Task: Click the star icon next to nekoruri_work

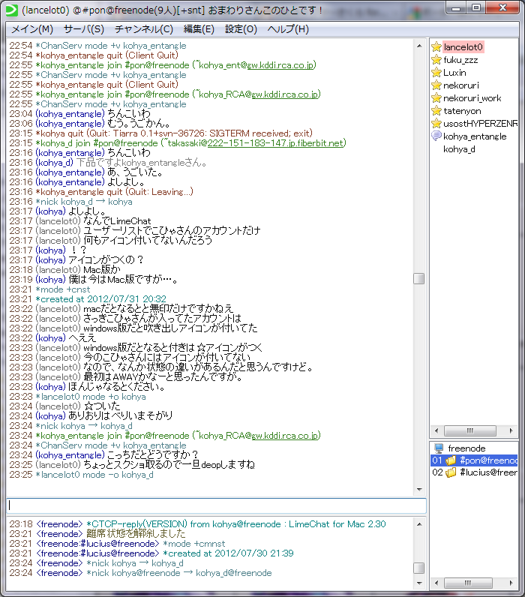Action: (436, 98)
